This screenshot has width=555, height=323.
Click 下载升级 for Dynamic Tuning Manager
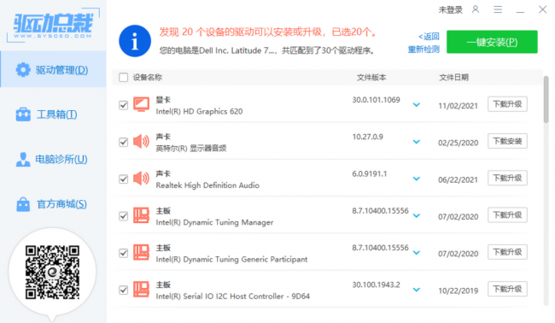[x=507, y=215]
